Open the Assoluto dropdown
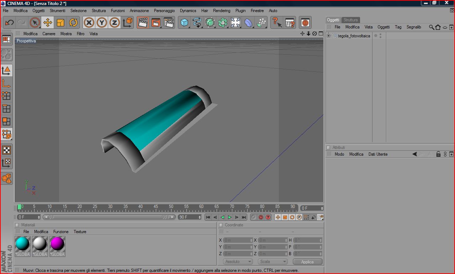Image resolution: width=455 pixels, height=274 pixels. (238, 262)
